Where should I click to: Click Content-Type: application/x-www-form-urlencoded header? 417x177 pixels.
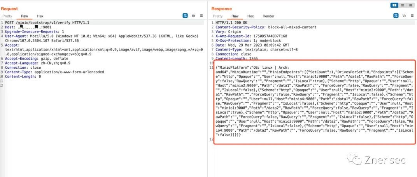tap(54, 72)
